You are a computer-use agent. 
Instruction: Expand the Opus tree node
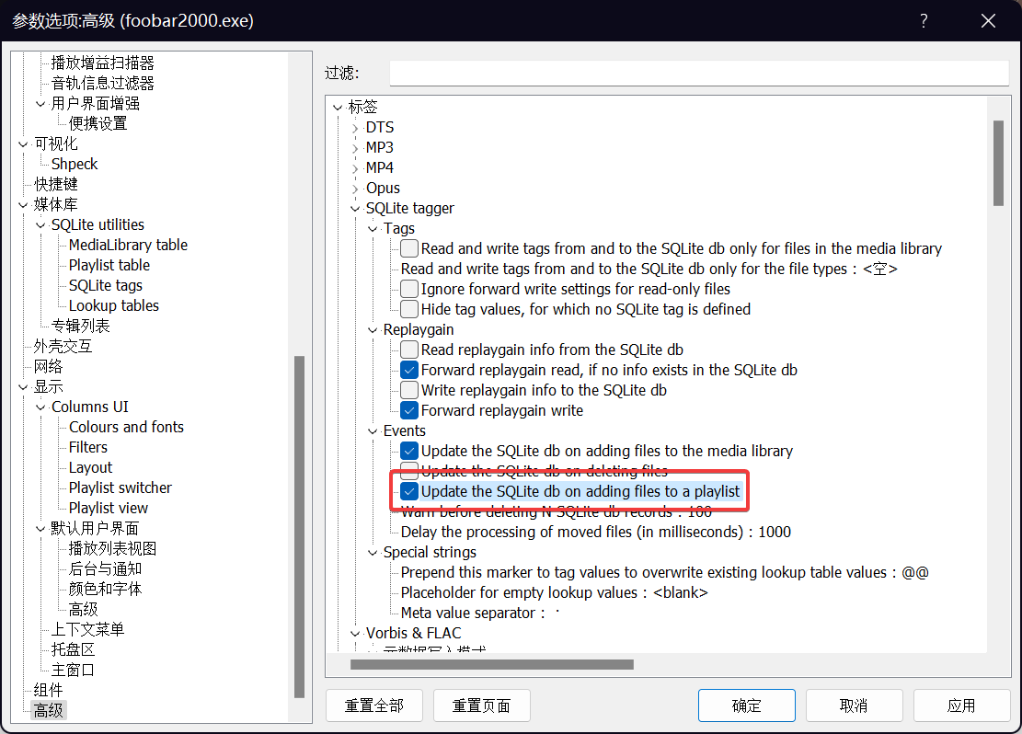(355, 189)
